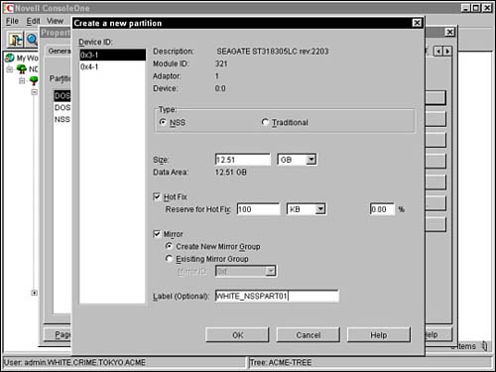Collapse the second-level tree expander
Image resolution: width=496 pixels, height=372 pixels.
click(x=22, y=80)
